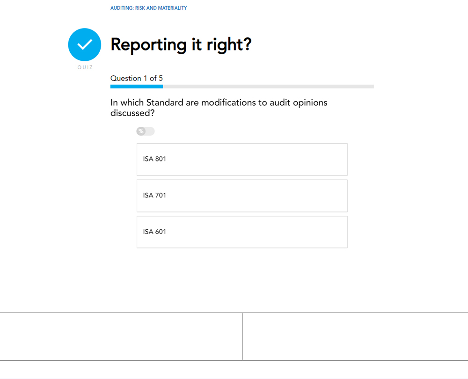This screenshot has width=468, height=379.
Task: Click the "ISA 701" text label
Action: click(154, 196)
